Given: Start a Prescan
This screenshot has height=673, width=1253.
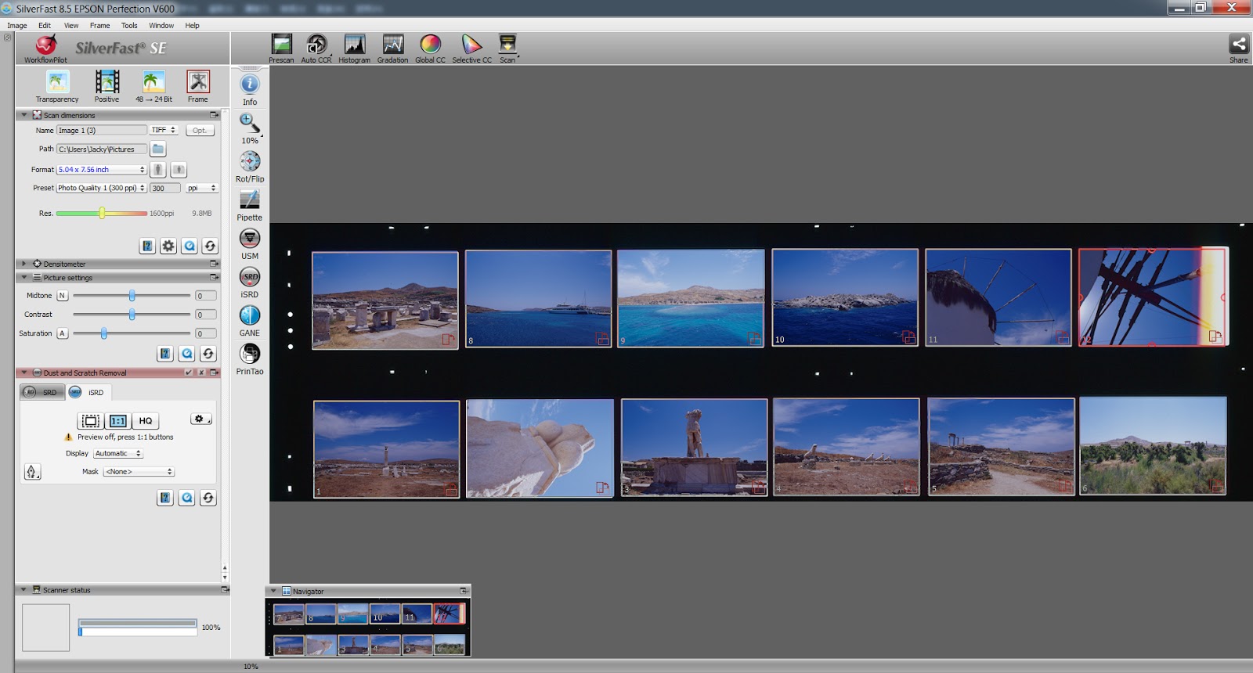Looking at the screenshot, I should pyautogui.click(x=281, y=48).
